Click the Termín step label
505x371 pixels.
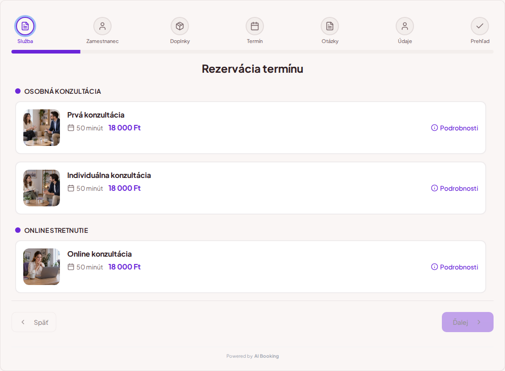[x=255, y=41]
